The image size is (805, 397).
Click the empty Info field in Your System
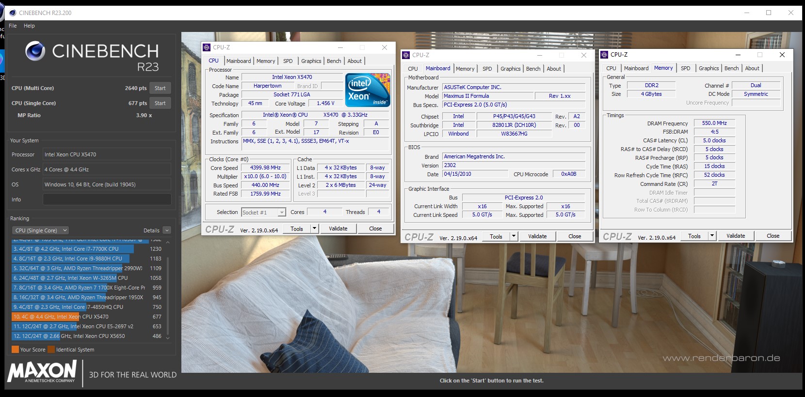click(x=107, y=199)
